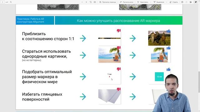
Task: Click the 1 см marker label
Action: point(109,74)
